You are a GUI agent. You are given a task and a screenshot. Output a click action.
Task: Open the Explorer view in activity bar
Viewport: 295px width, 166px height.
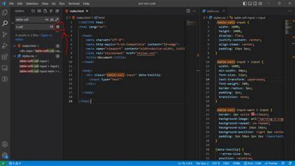[5, 12]
